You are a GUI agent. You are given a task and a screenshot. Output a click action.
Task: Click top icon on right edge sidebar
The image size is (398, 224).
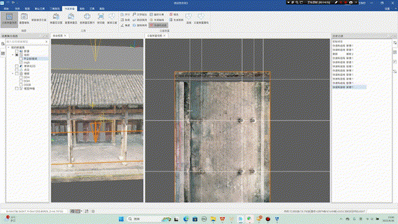tap(396, 43)
